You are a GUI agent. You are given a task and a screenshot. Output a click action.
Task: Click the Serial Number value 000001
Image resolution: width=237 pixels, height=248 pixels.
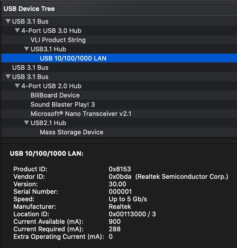[x=120, y=191]
